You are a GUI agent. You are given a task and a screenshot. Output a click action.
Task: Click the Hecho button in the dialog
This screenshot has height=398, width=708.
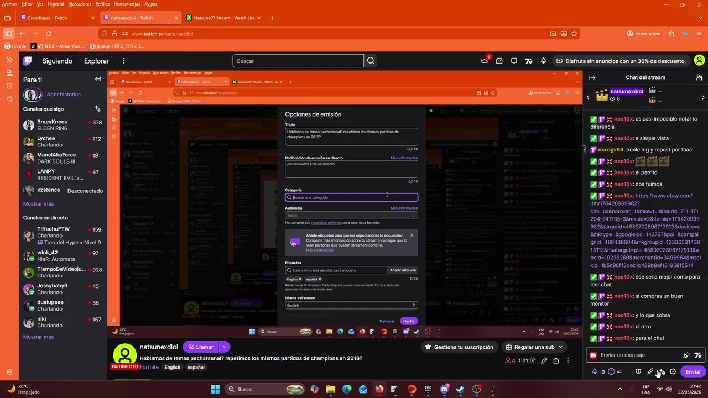coord(409,321)
